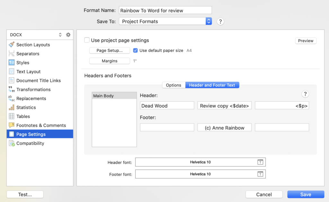The image size is (329, 202).
Task: Select the Compatibility checkmark icon
Action: [x=12, y=143]
